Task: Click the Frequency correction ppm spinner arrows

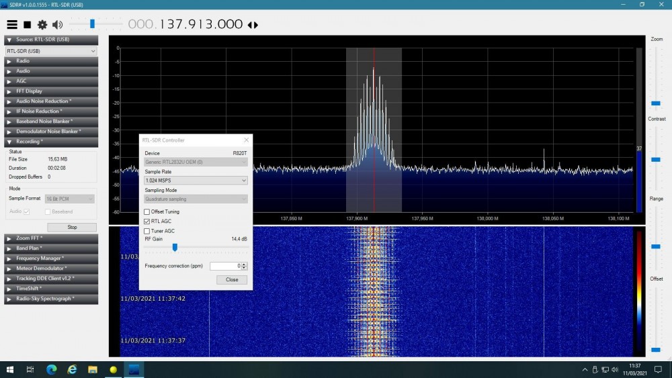Action: click(x=245, y=267)
